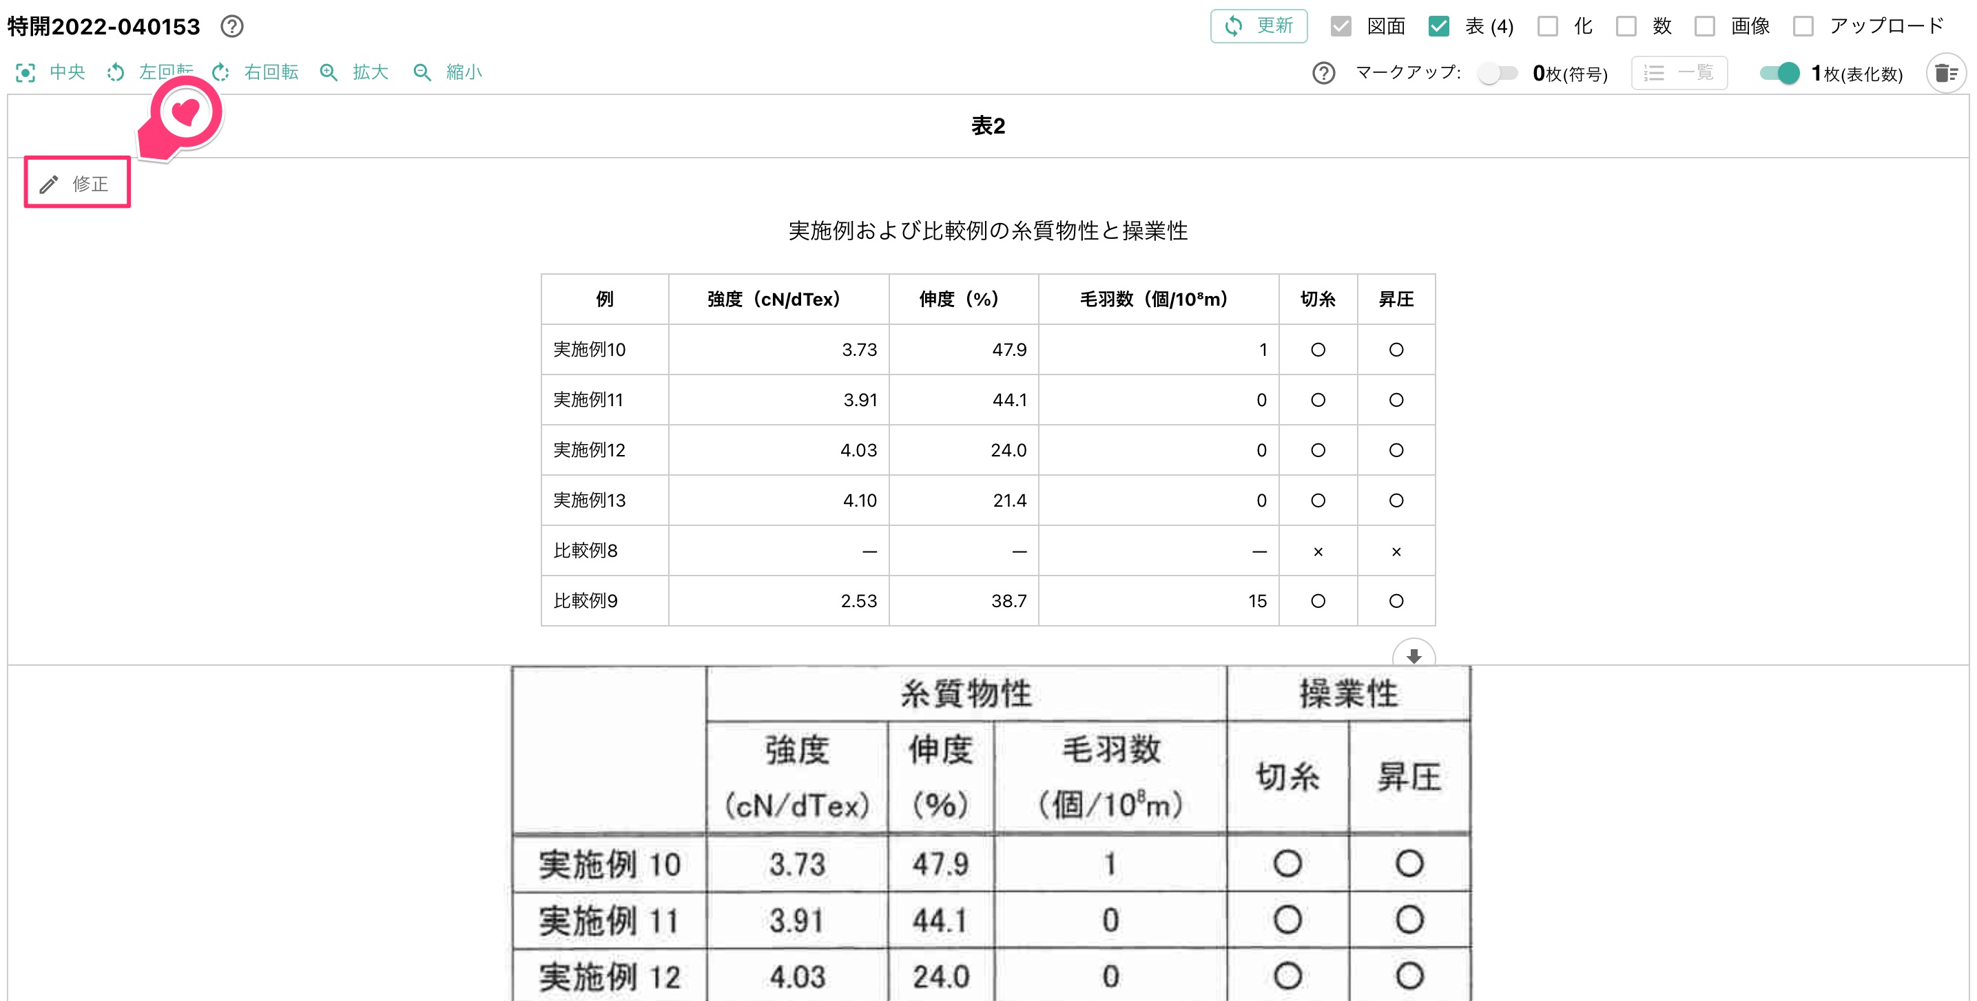Click the 表2 table title

click(988, 126)
